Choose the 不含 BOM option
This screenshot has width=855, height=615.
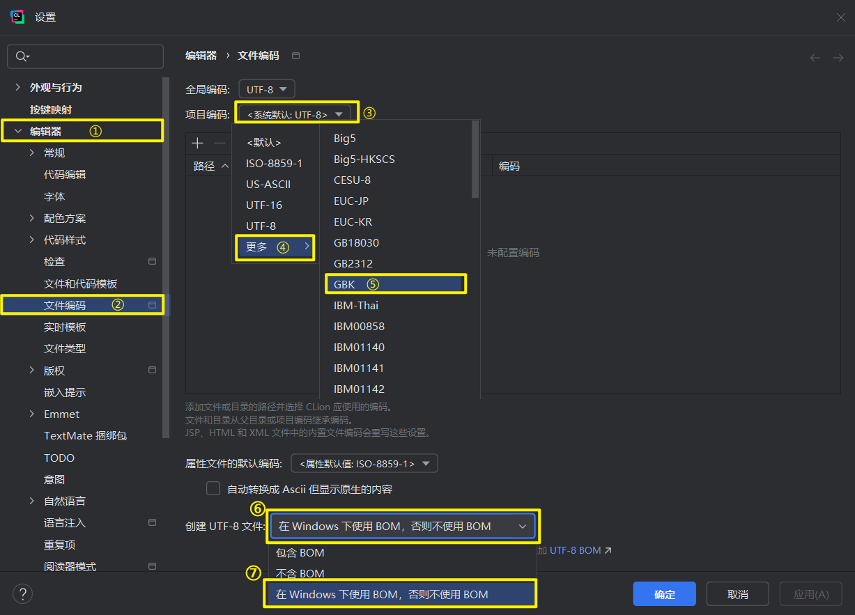[300, 573]
